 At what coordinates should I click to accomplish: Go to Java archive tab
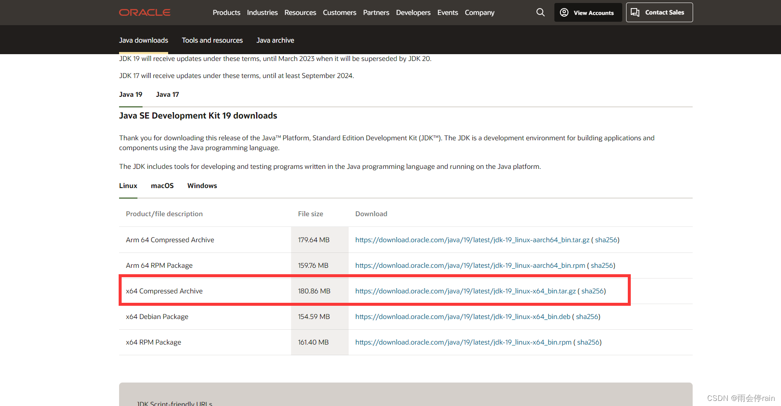(x=275, y=40)
